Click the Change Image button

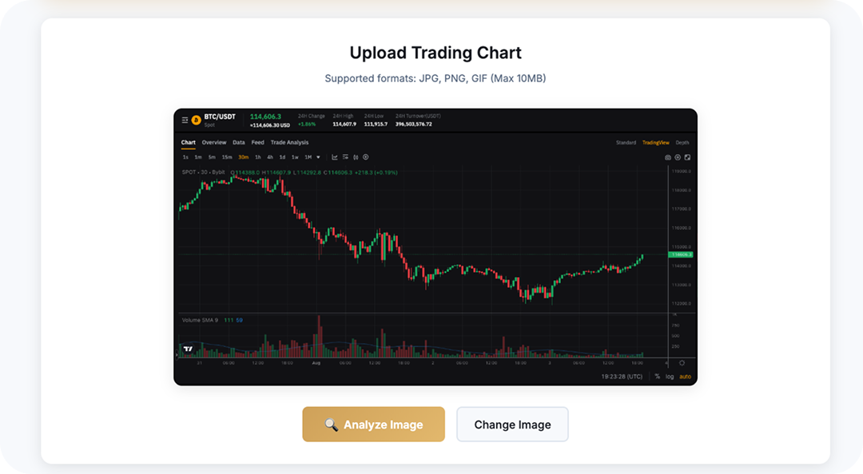[512, 425]
